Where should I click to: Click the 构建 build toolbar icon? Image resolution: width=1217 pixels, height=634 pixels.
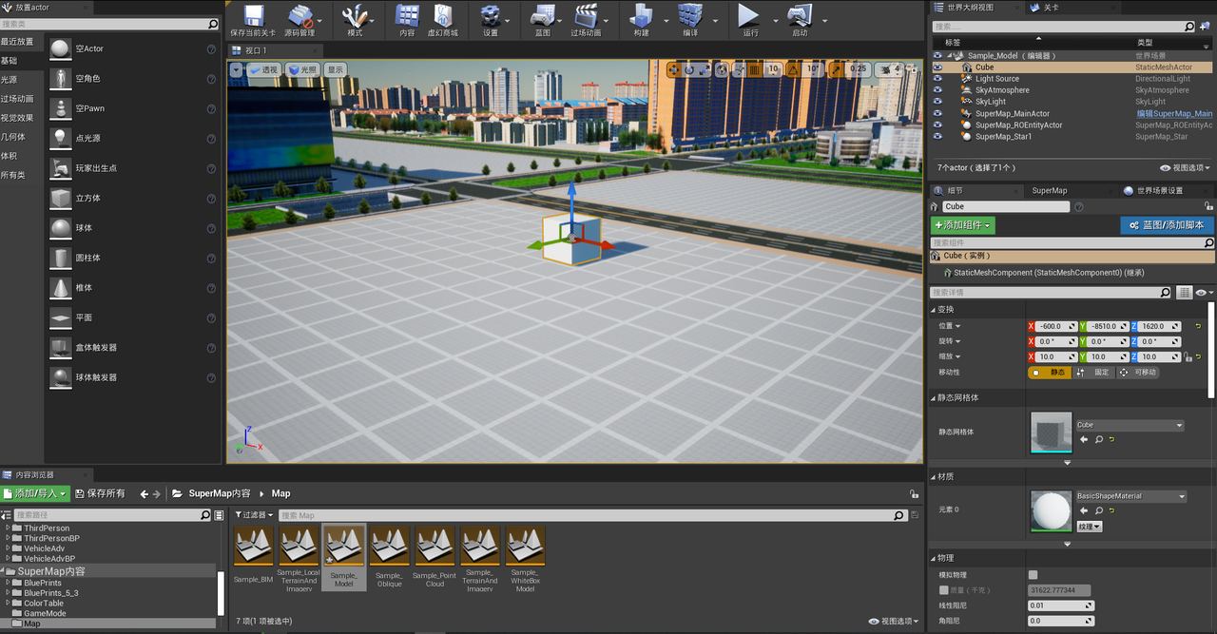pyautogui.click(x=642, y=16)
